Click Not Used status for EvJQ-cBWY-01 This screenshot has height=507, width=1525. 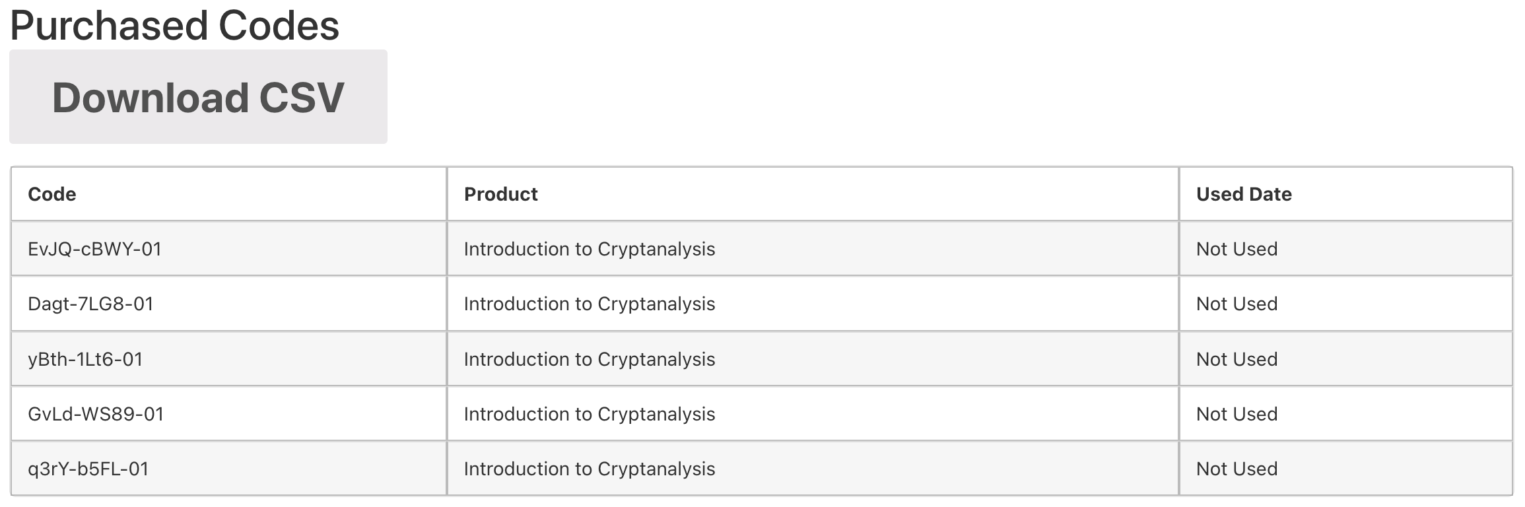(1237, 249)
